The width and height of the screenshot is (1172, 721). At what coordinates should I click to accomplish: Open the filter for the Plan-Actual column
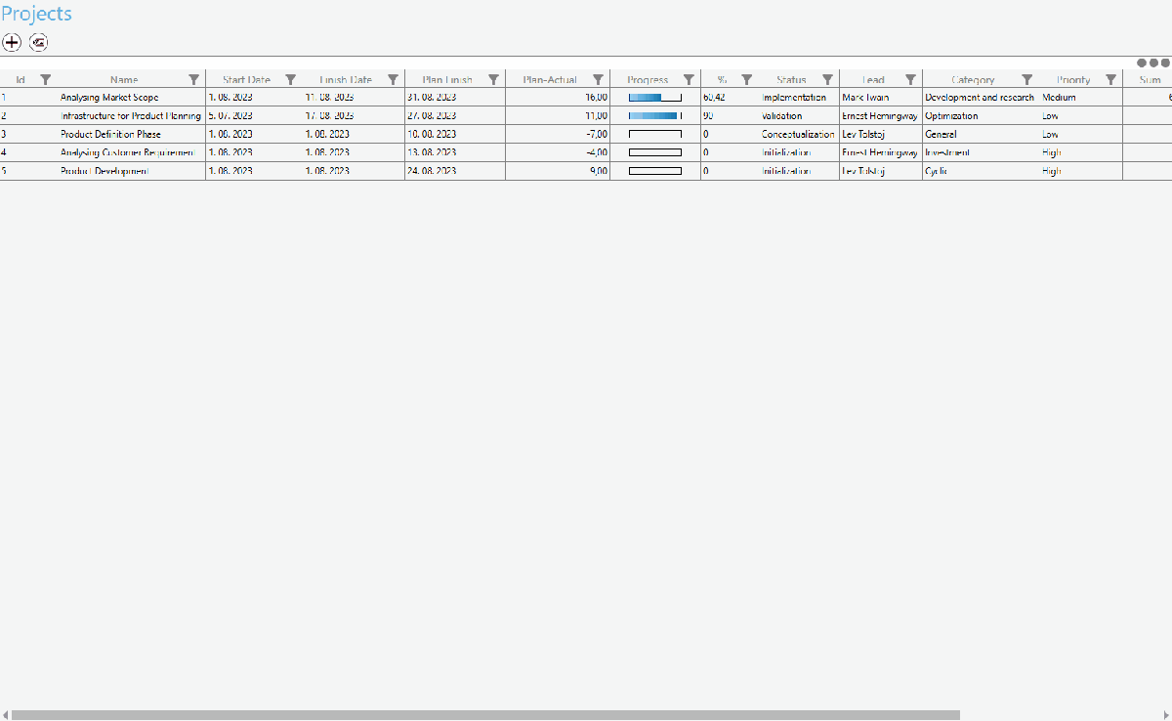(598, 80)
